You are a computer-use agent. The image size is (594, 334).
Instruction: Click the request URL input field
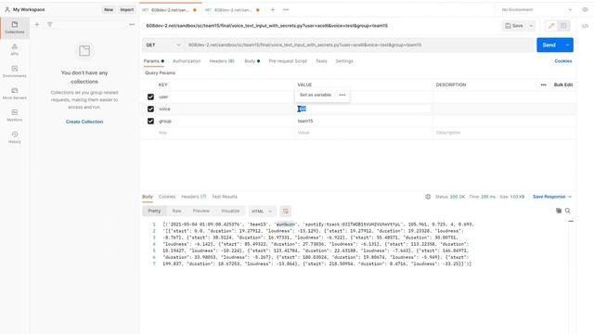coord(360,45)
